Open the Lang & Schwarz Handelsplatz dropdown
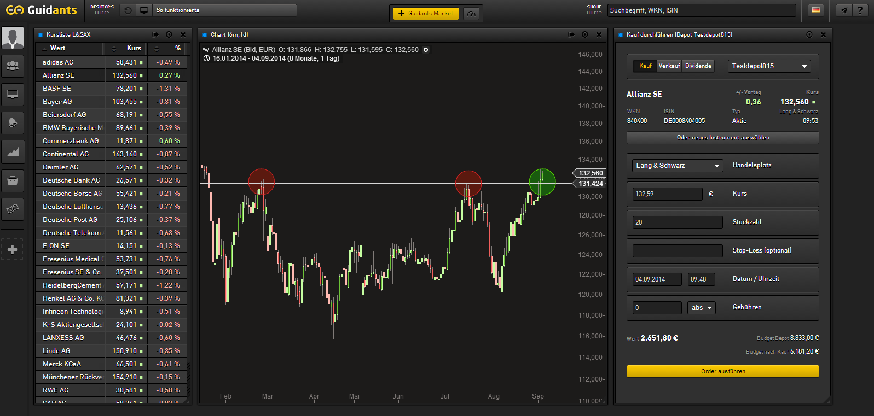874x416 pixels. pos(678,166)
